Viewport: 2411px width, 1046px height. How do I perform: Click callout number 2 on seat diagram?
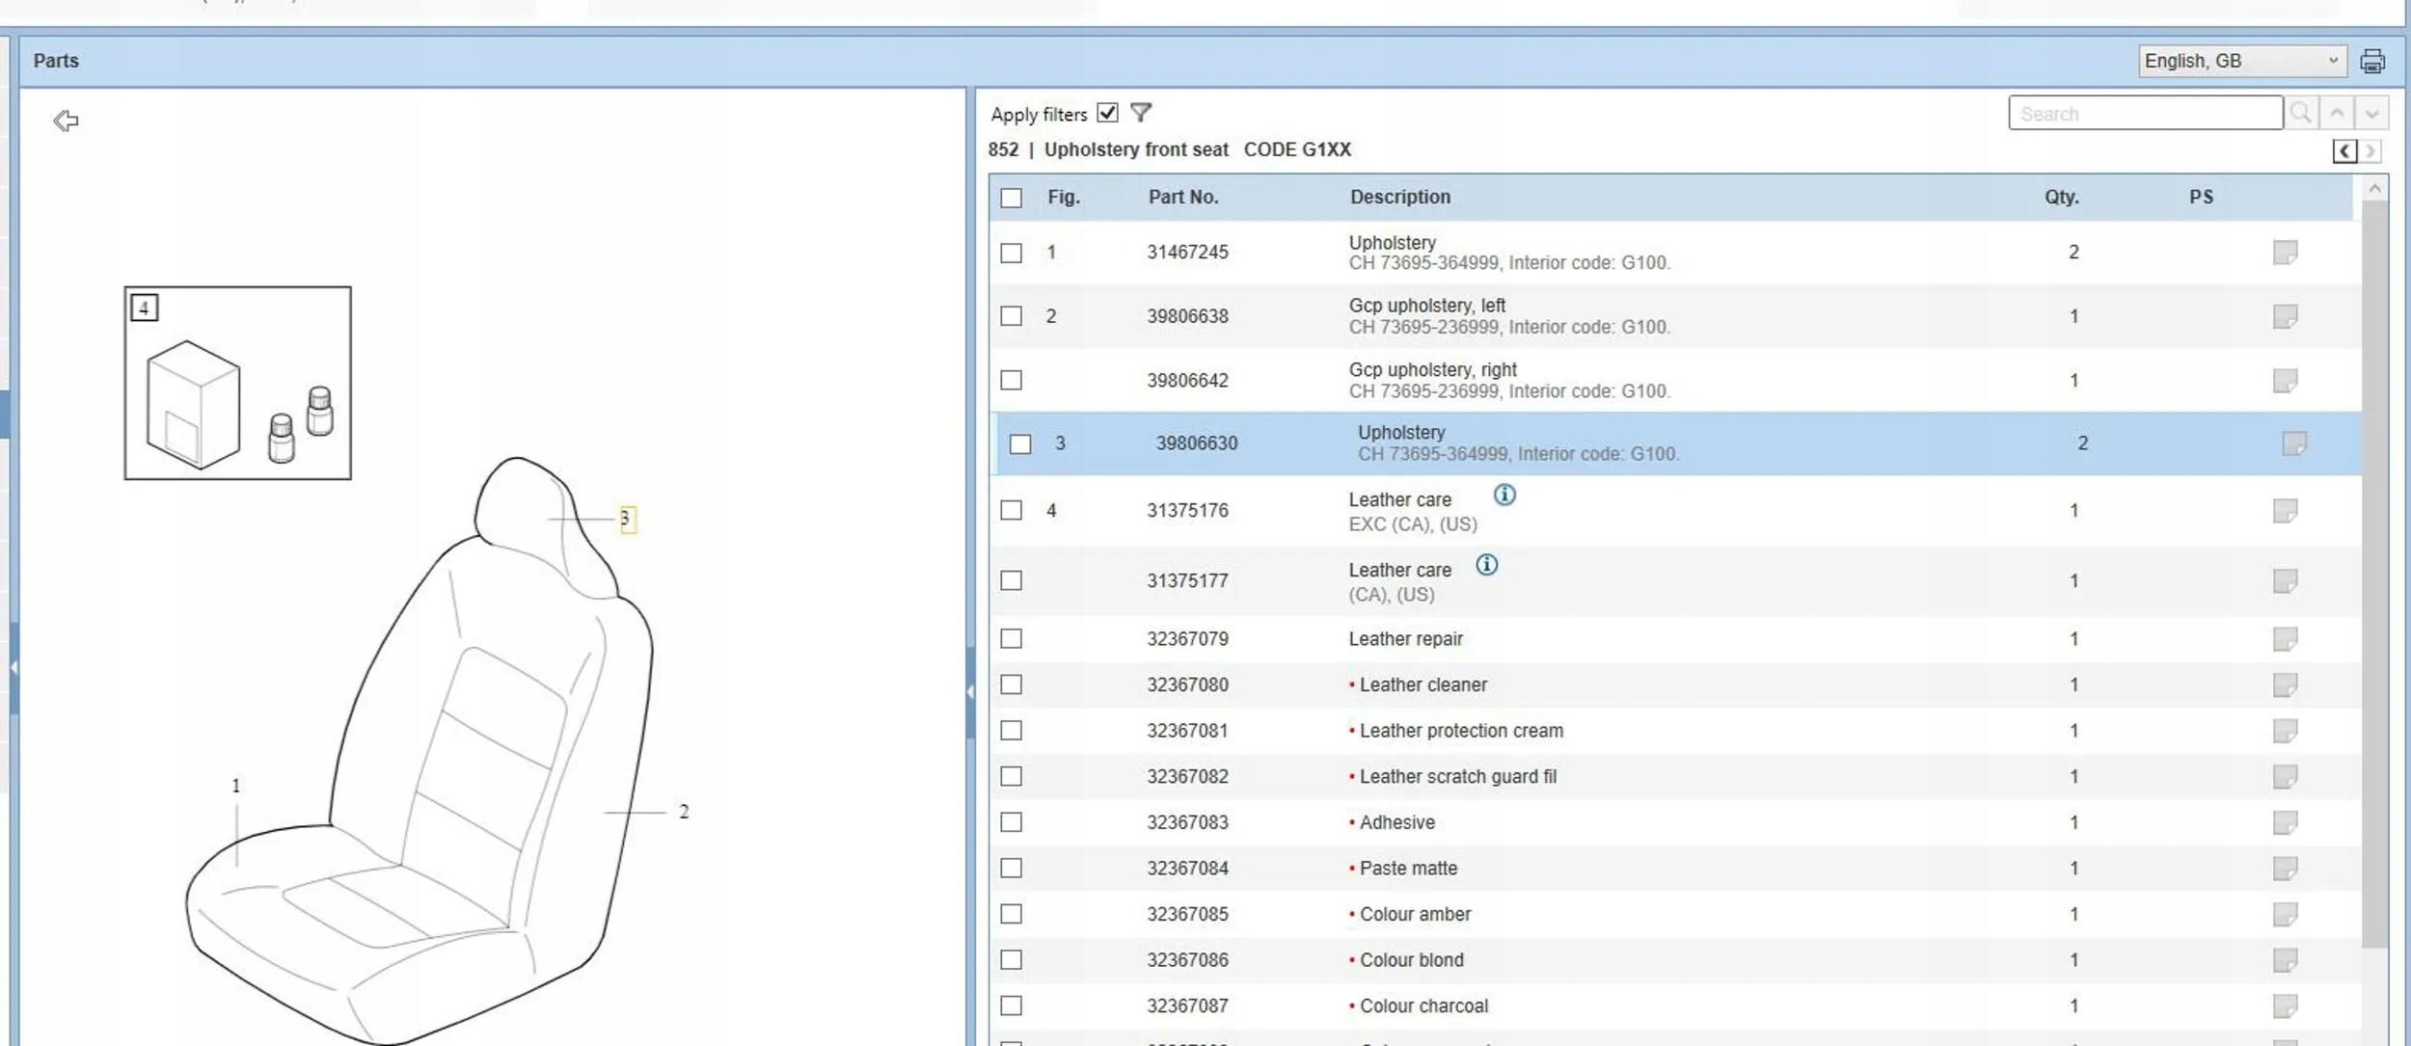point(684,812)
